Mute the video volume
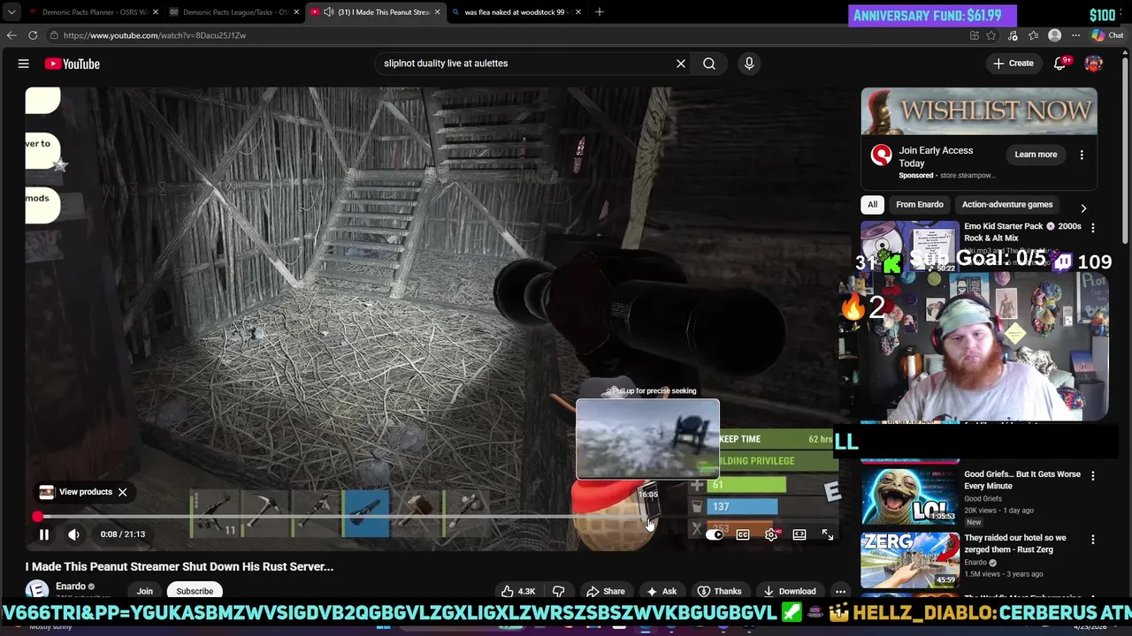Image resolution: width=1132 pixels, height=636 pixels. pyautogui.click(x=74, y=534)
